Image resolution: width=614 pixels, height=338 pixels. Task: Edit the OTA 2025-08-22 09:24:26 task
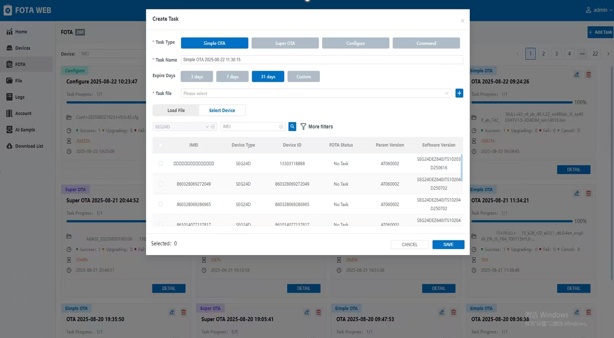(x=577, y=75)
